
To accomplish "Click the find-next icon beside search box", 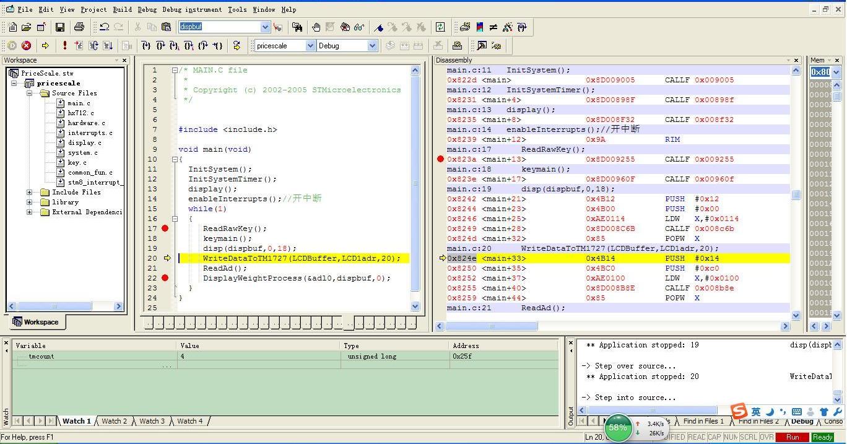I will coord(278,27).
